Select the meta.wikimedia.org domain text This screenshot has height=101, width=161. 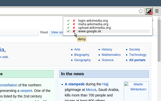click(93, 24)
